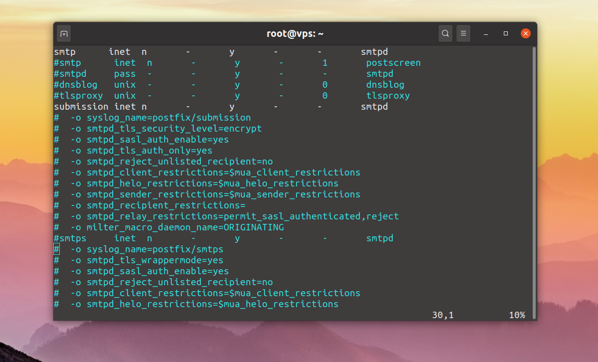Click smtpd_recipient_restrictions= line
The width and height of the screenshot is (598, 362).
[149, 205]
